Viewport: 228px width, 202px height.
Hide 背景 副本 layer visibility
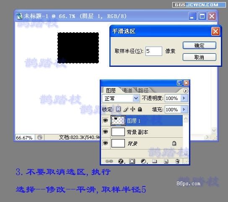pyautogui.click(x=106, y=132)
